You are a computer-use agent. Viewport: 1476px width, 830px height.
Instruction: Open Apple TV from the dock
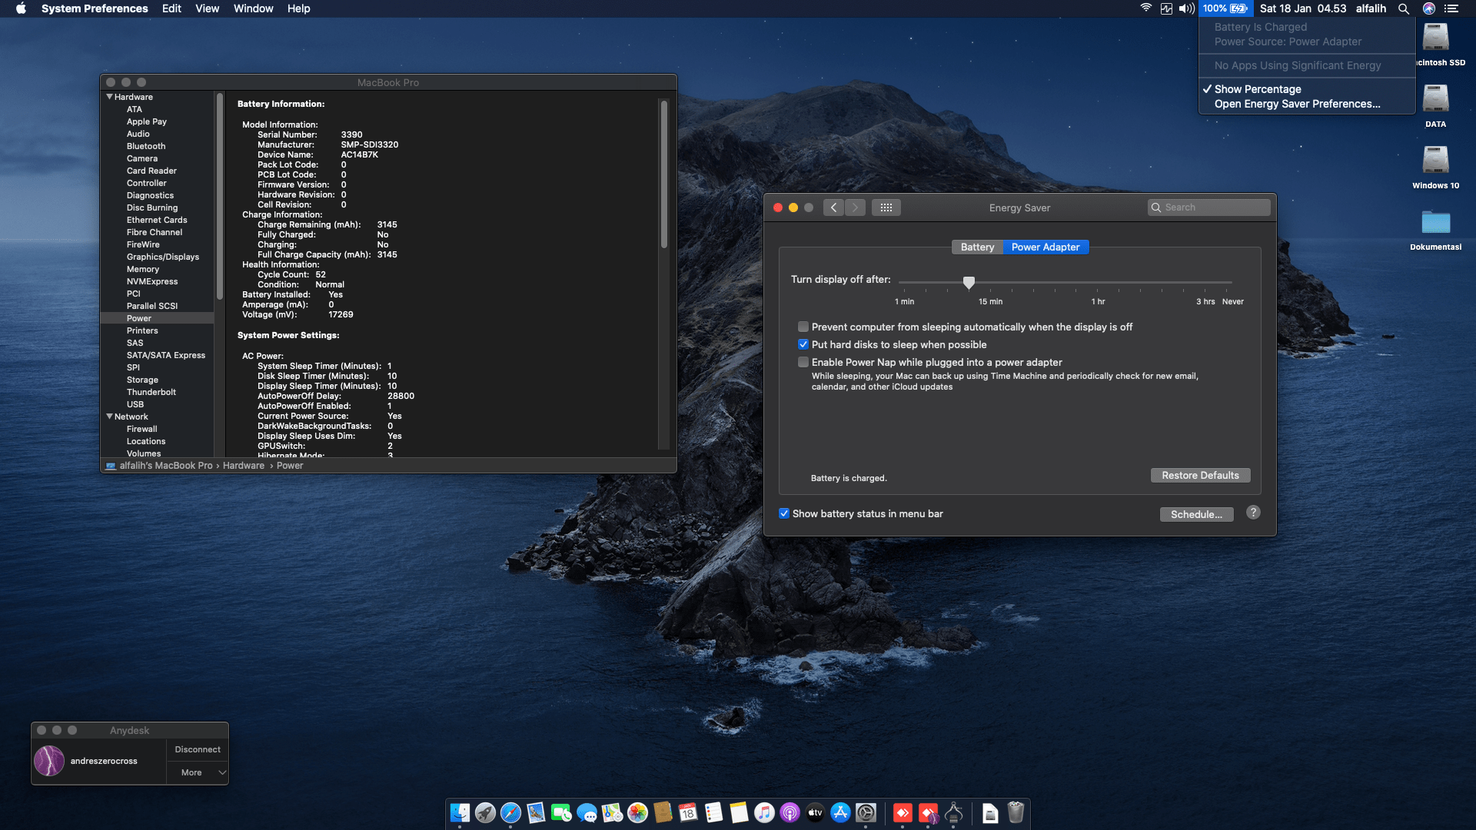[x=815, y=812]
